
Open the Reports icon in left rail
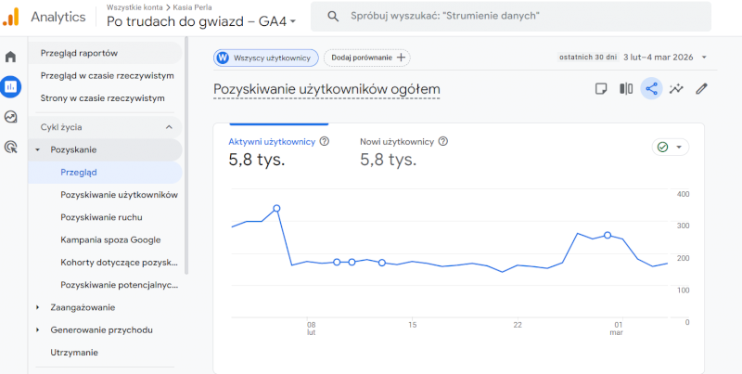pyautogui.click(x=11, y=87)
